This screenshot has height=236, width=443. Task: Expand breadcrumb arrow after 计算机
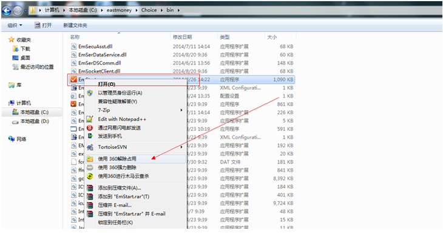(x=64, y=10)
